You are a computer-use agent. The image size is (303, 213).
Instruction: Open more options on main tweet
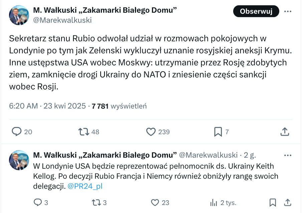[x=288, y=11]
